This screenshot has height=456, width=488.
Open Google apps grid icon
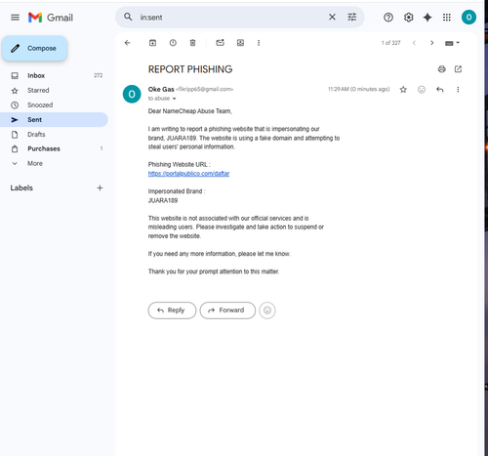click(x=447, y=18)
